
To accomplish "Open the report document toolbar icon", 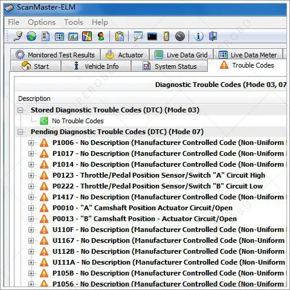I will pyautogui.click(x=45, y=36).
